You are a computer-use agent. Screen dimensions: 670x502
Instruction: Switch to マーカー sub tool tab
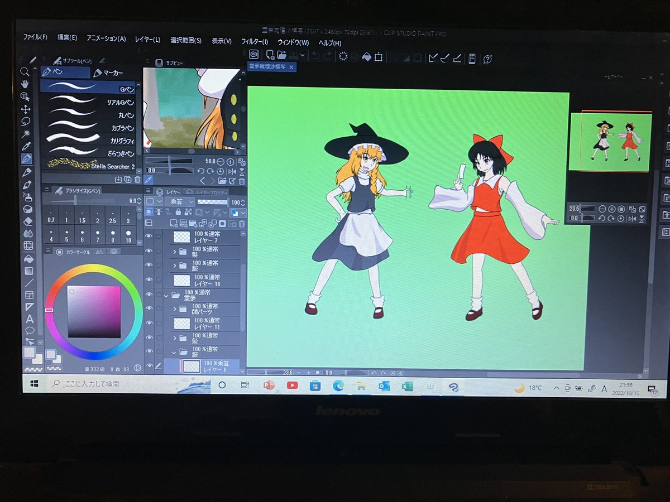(108, 73)
